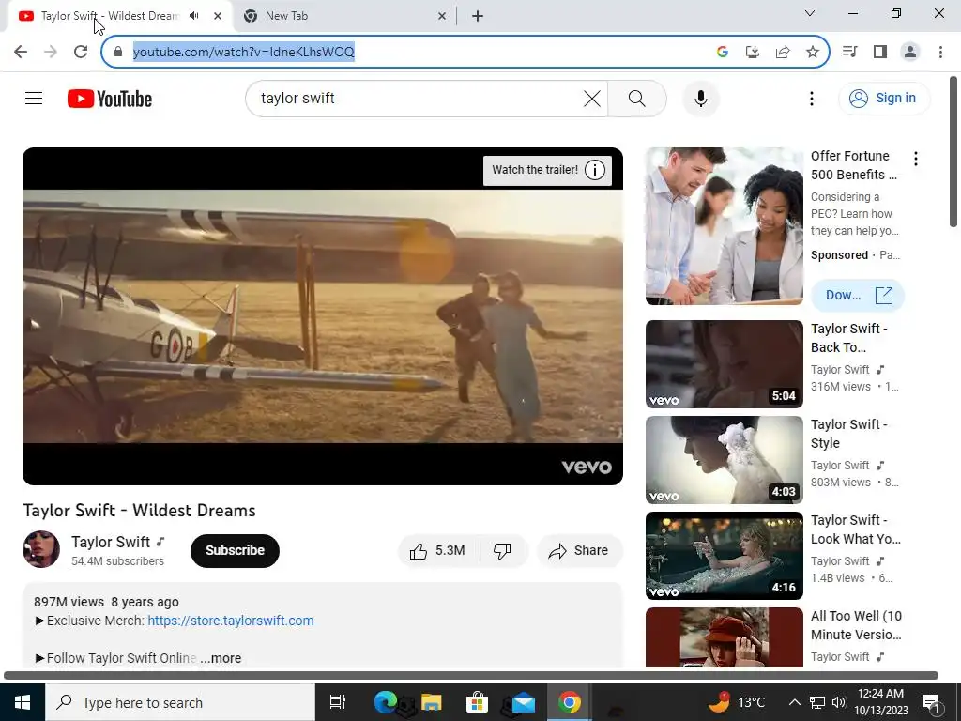
Task: Close the Taylor Swift tab
Action: click(x=218, y=16)
